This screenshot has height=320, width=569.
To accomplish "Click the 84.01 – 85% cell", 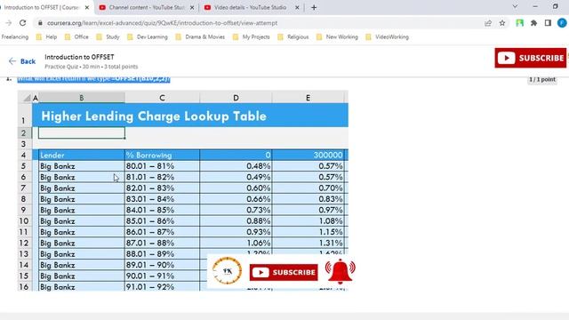I will point(162,210).
